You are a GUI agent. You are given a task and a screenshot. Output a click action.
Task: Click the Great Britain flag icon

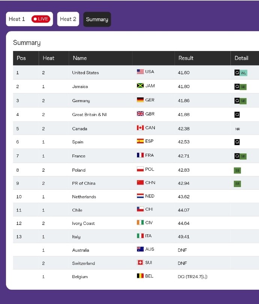140,114
